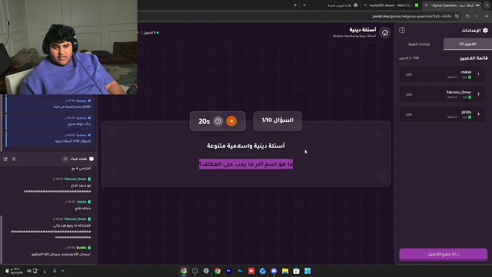Switch to the Religious Questions browser tab
This screenshot has height=277, width=492.
tap(453, 5)
